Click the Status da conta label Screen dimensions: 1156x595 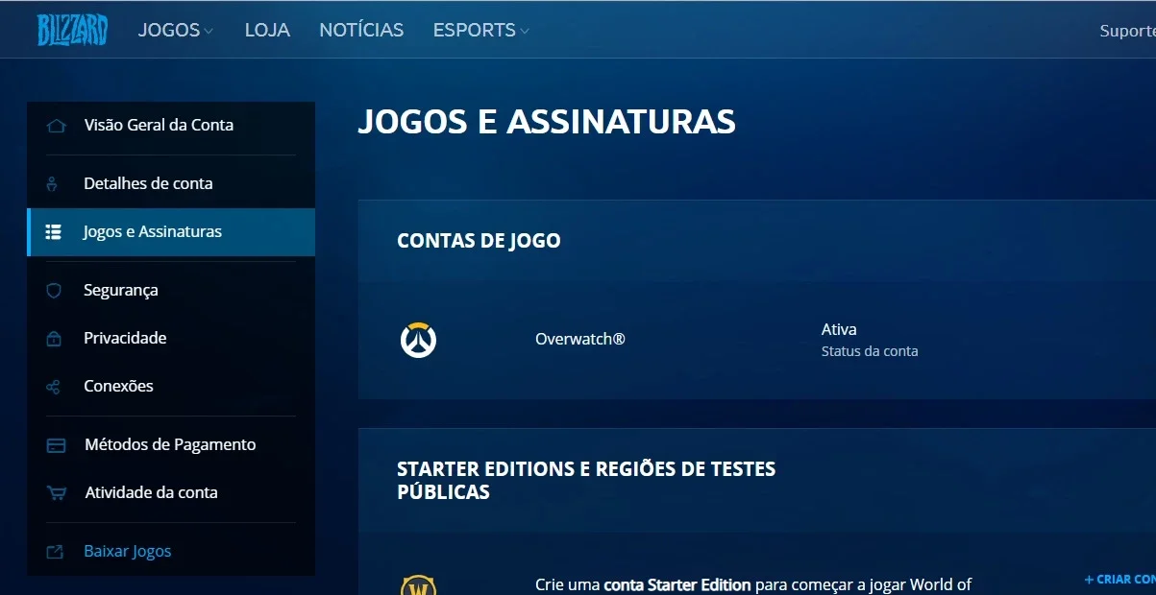point(870,351)
